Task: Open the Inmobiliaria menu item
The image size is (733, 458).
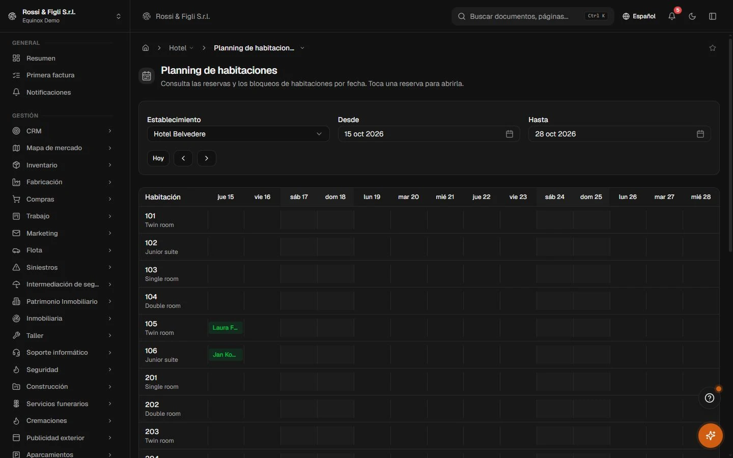Action: 62,319
